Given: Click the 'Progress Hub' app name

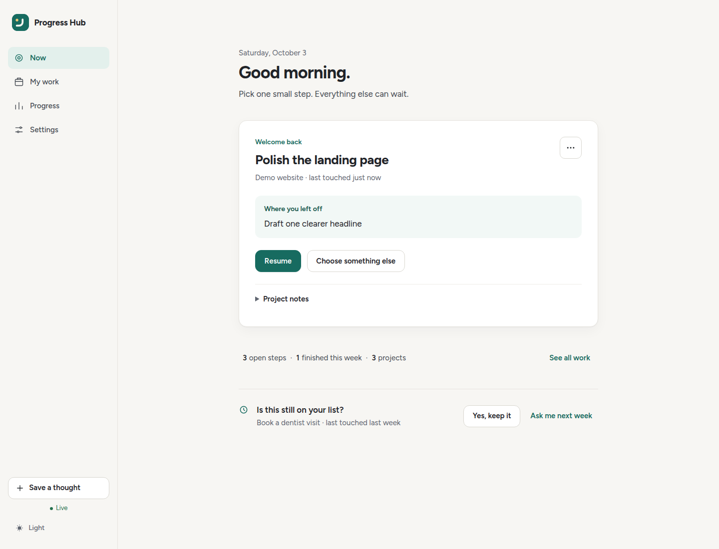Looking at the screenshot, I should click(x=60, y=23).
